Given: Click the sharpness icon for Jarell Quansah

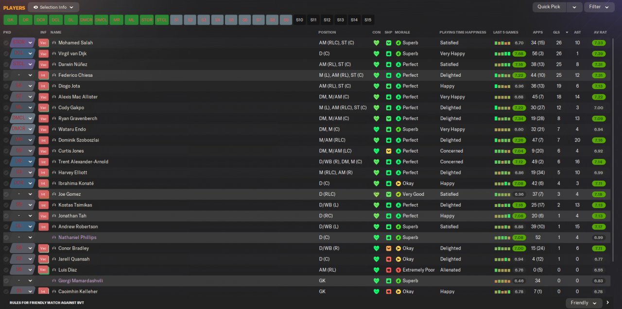Looking at the screenshot, I should (388, 259).
